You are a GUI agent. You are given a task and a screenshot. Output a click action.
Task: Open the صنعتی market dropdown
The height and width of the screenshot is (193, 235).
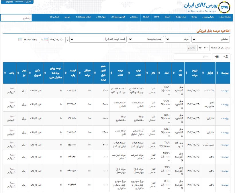[x=211, y=40]
